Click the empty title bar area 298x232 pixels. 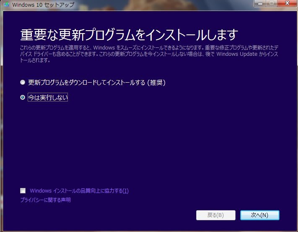point(168,5)
